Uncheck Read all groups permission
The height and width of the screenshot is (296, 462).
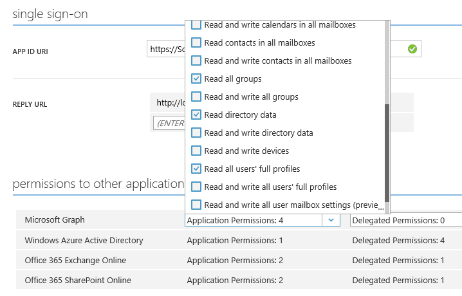point(196,79)
